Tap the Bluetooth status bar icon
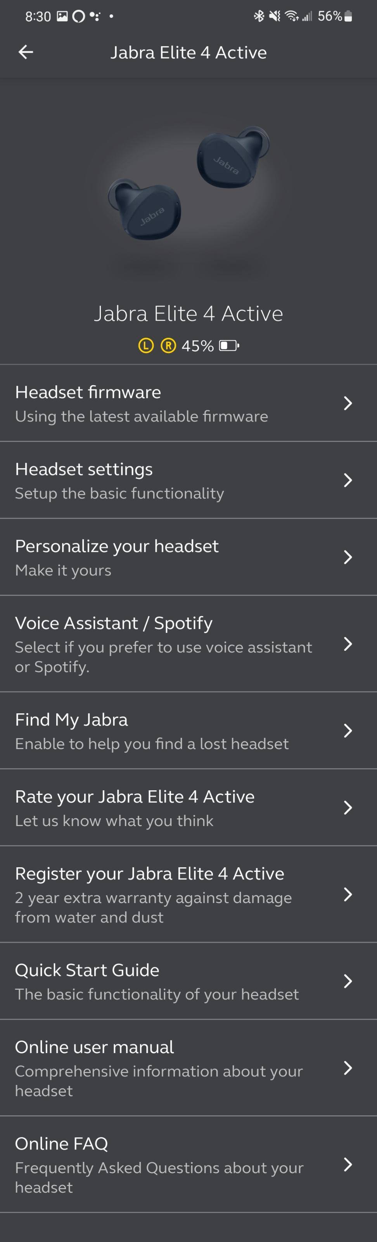377x1242 pixels. click(259, 16)
